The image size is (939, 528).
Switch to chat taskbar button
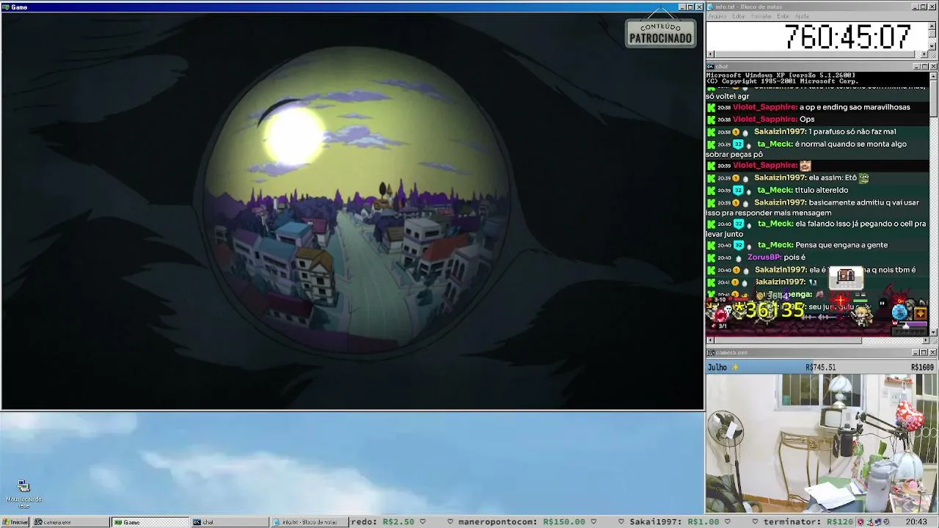coord(230,522)
